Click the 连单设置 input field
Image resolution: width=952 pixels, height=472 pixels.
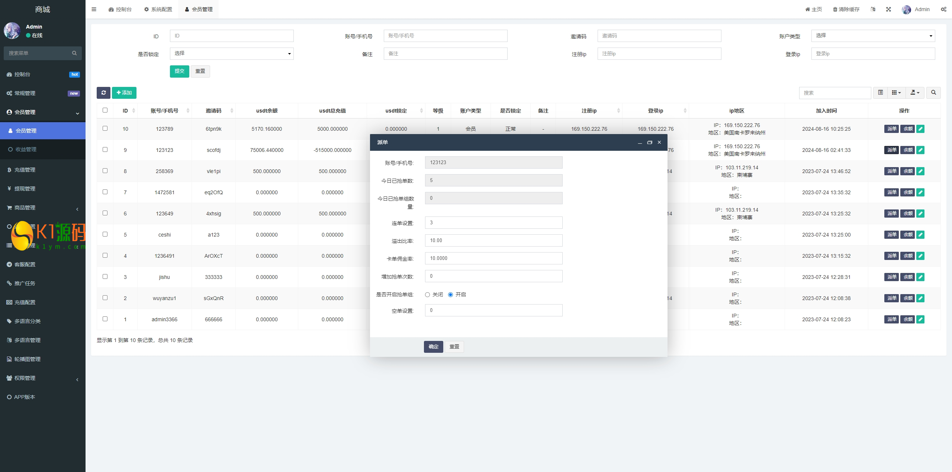[493, 223]
